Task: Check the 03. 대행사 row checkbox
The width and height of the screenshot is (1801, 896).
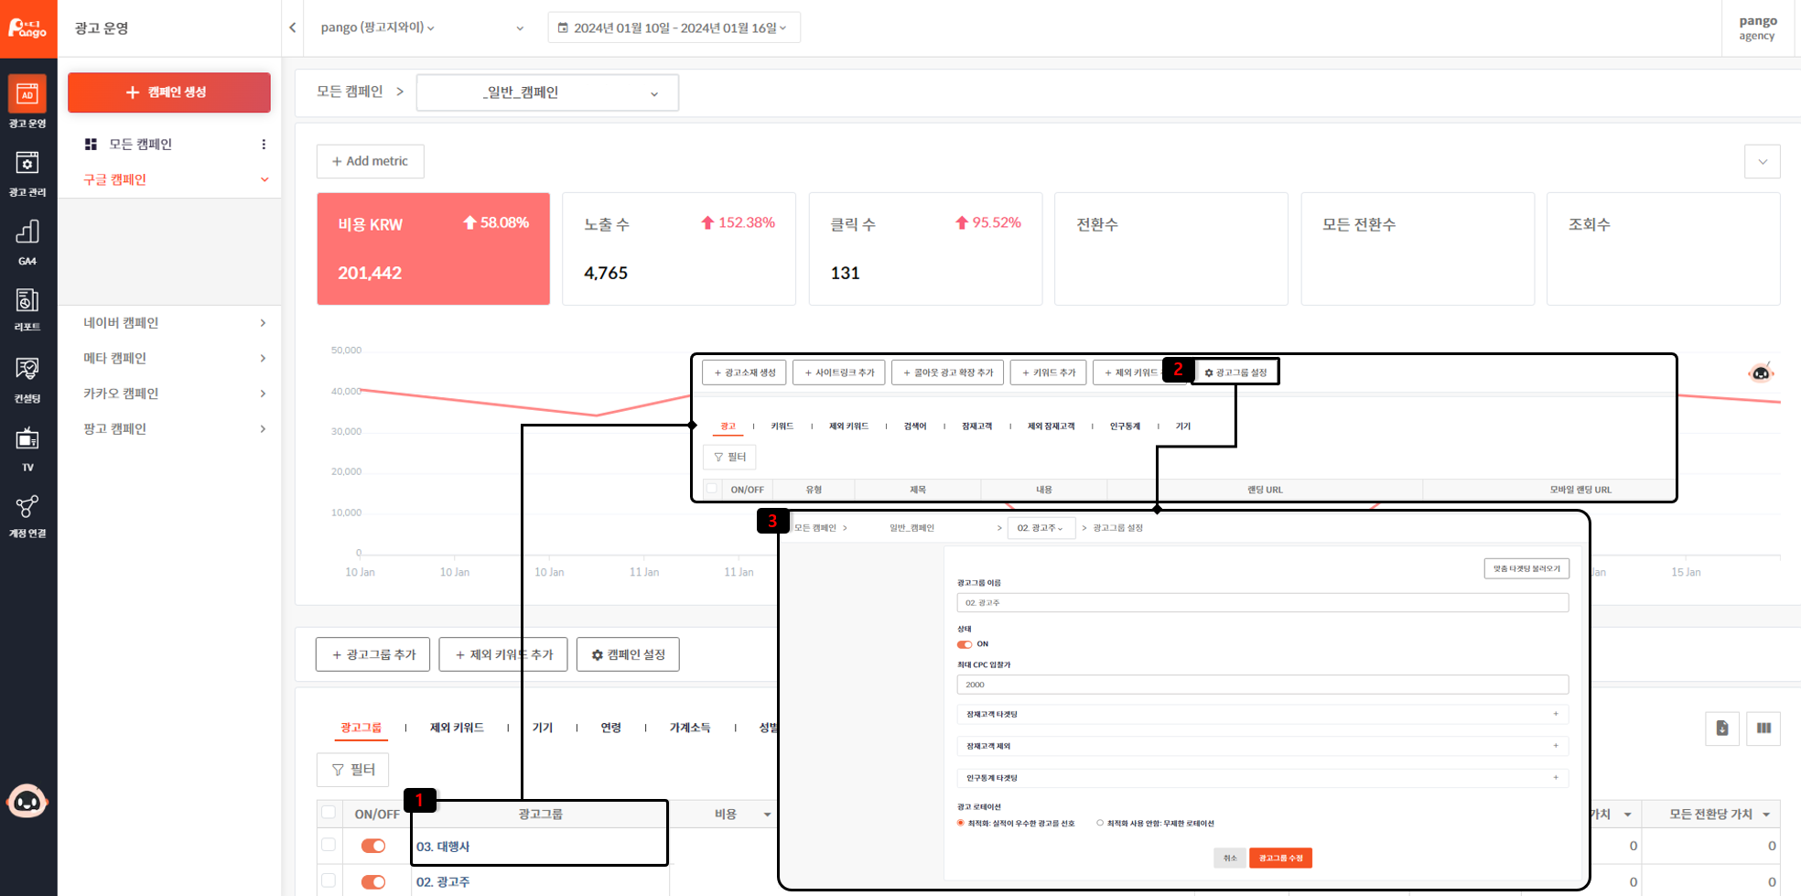Action: [329, 845]
